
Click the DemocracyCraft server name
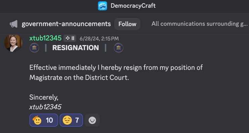[x=133, y=6]
